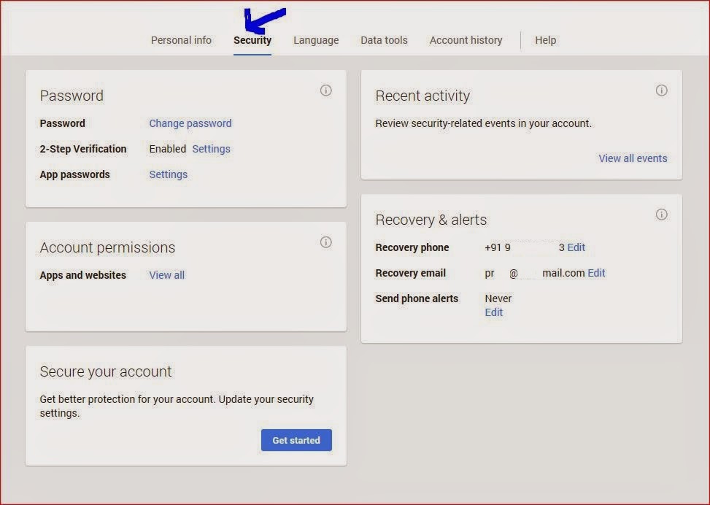Click the Secure your account heading

click(x=105, y=371)
